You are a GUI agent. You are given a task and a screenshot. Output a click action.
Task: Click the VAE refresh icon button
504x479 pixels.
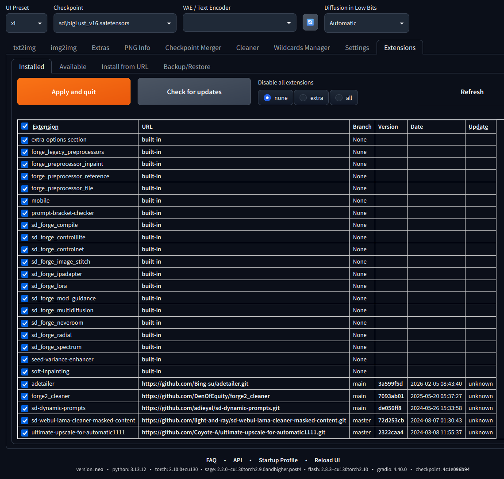[310, 22]
